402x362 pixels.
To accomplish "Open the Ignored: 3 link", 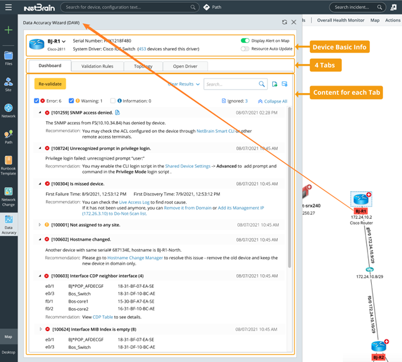I will tap(234, 101).
